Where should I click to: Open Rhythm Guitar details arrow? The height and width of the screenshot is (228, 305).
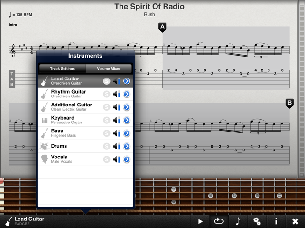coord(127,94)
